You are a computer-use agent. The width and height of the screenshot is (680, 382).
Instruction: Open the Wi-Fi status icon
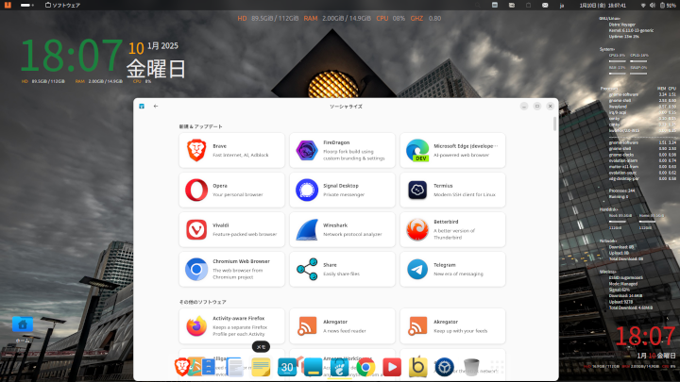[643, 6]
